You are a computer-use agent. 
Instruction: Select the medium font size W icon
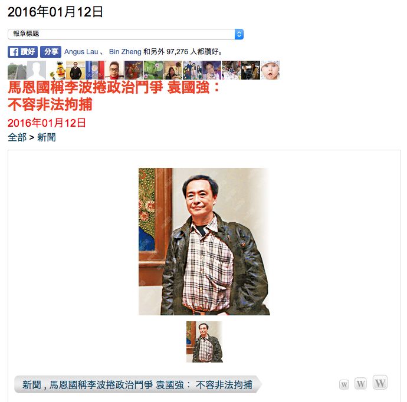coord(360,383)
